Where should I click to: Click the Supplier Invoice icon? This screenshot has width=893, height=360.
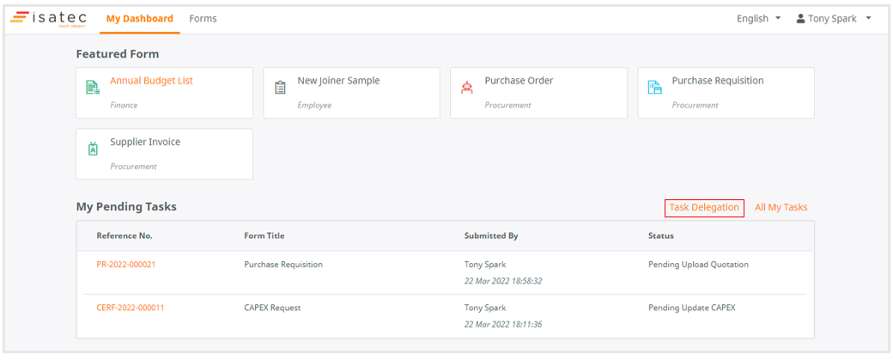tap(93, 149)
